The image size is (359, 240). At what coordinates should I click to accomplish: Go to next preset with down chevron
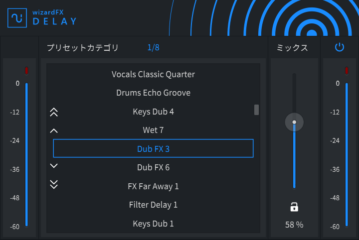[x=54, y=166]
